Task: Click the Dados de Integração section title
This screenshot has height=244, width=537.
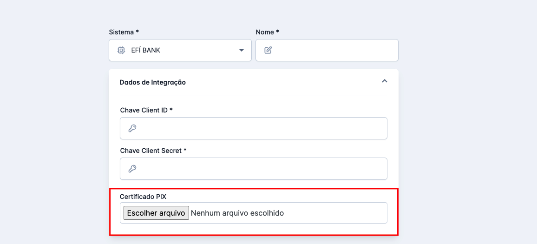Action: 152,82
